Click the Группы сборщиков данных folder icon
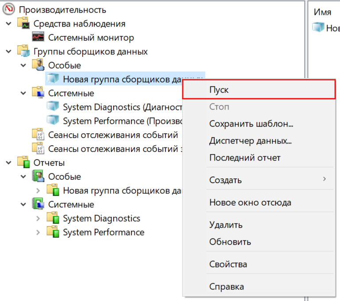Viewport: 340px width, 301px height. (23, 52)
